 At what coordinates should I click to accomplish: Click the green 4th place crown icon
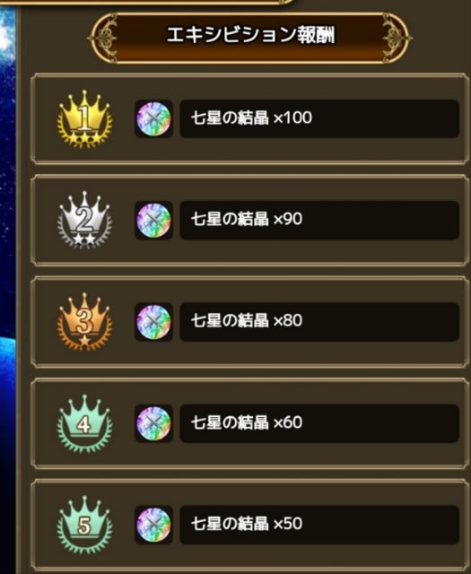(84, 423)
